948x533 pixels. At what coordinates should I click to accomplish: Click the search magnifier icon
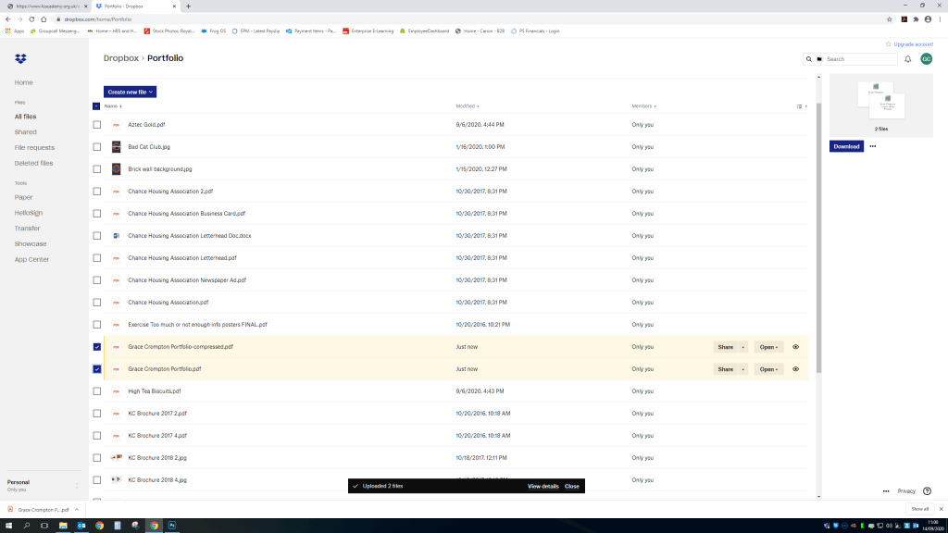pyautogui.click(x=809, y=59)
